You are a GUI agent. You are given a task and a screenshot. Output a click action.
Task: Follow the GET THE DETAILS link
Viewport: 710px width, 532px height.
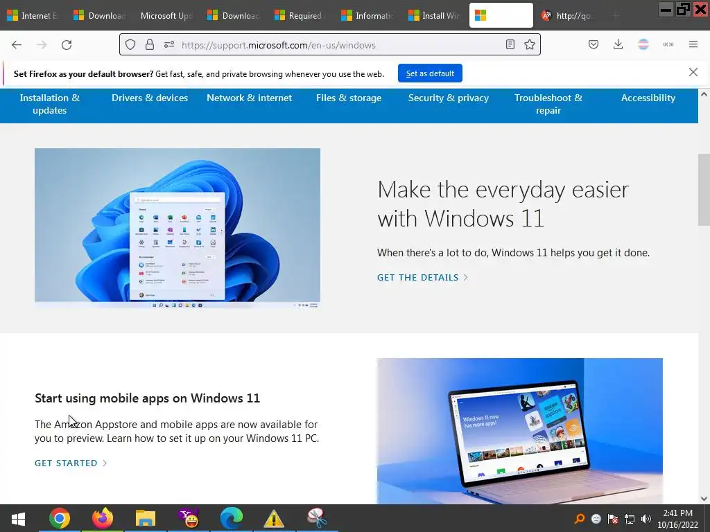[x=422, y=277]
